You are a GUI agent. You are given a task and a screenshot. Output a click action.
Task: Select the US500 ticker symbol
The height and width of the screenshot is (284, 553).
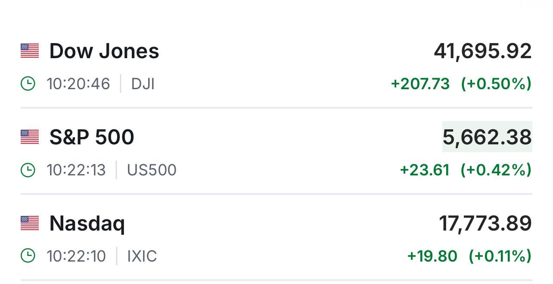152,170
